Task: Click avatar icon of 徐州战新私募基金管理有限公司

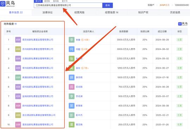Action: [x=18, y=87]
